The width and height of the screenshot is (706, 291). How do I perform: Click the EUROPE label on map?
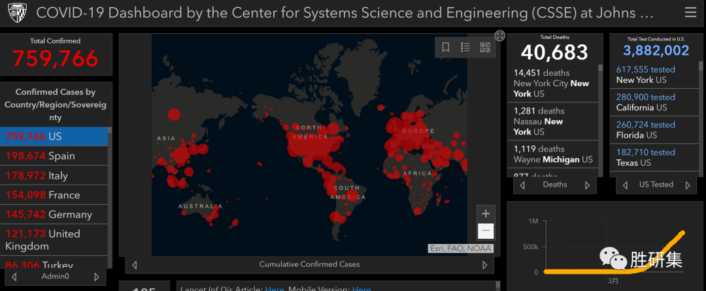click(x=419, y=131)
